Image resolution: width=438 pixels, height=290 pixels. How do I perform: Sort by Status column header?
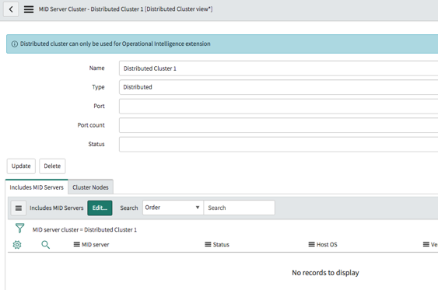[x=221, y=245]
